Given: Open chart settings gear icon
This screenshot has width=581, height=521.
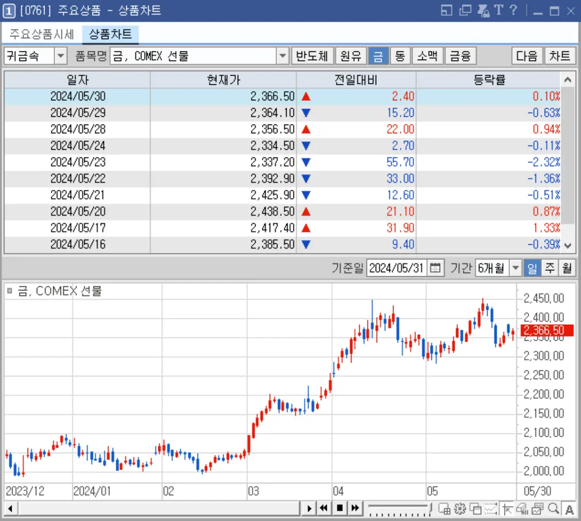Looking at the screenshot, I should (x=460, y=508).
